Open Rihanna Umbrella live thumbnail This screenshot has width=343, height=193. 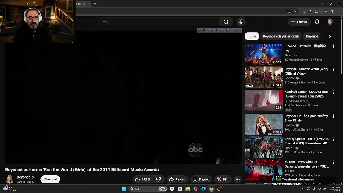coord(264,54)
